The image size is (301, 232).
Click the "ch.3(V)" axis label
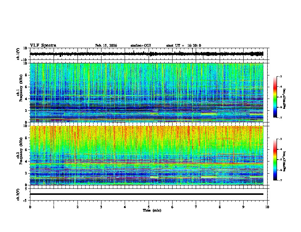18,194
